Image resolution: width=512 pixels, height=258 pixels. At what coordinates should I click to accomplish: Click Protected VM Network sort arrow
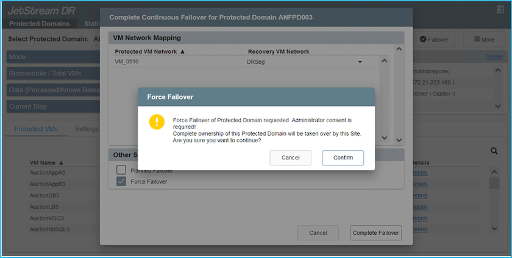coord(181,52)
